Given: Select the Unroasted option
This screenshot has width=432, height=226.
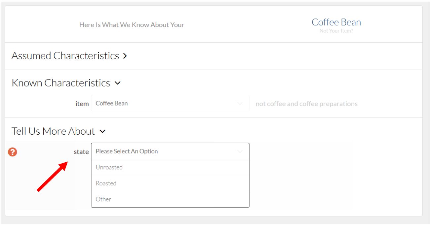Looking at the screenshot, I should (x=170, y=167).
